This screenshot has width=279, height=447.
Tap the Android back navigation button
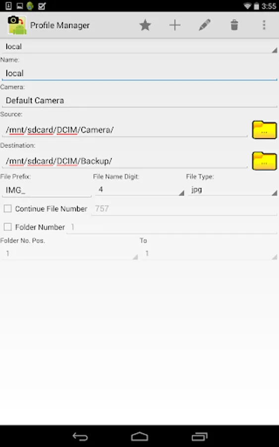(x=80, y=437)
